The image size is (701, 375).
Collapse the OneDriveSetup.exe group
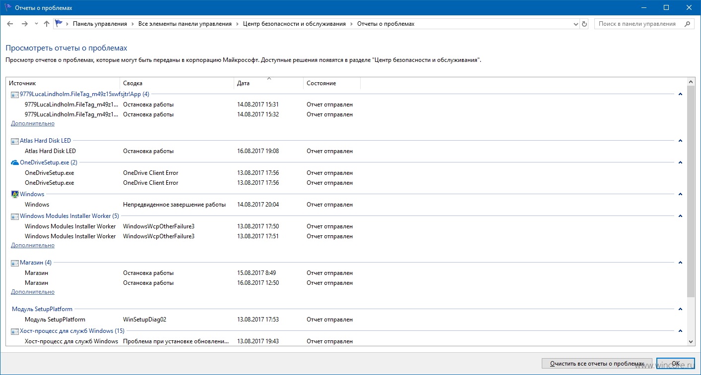coord(680,162)
